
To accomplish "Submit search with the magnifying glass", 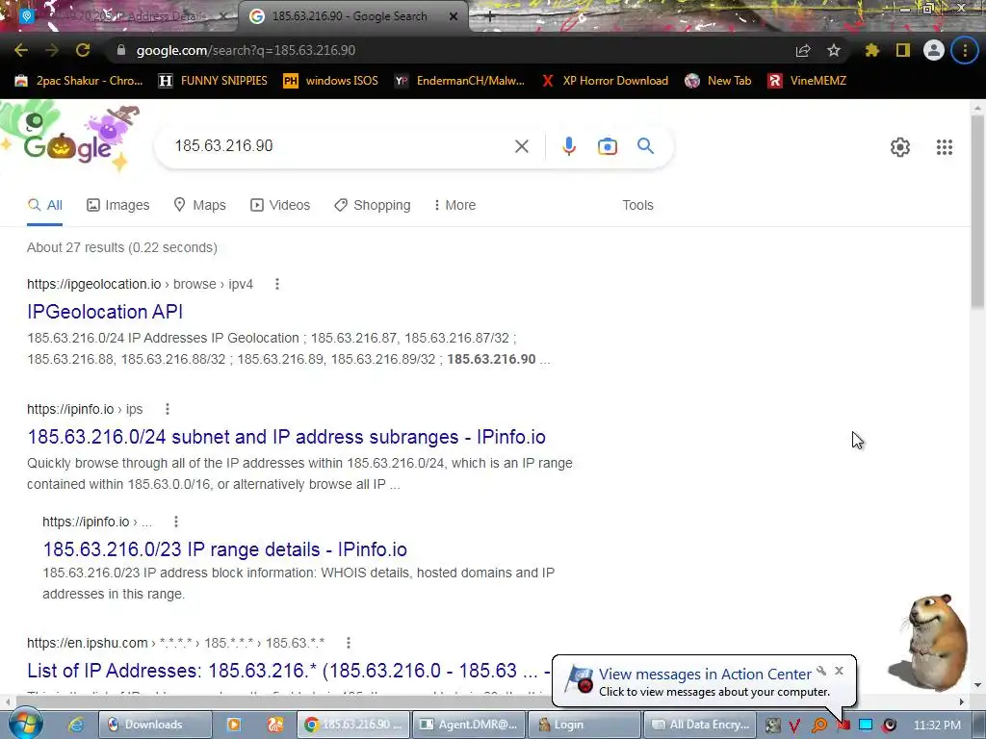I will click(645, 146).
